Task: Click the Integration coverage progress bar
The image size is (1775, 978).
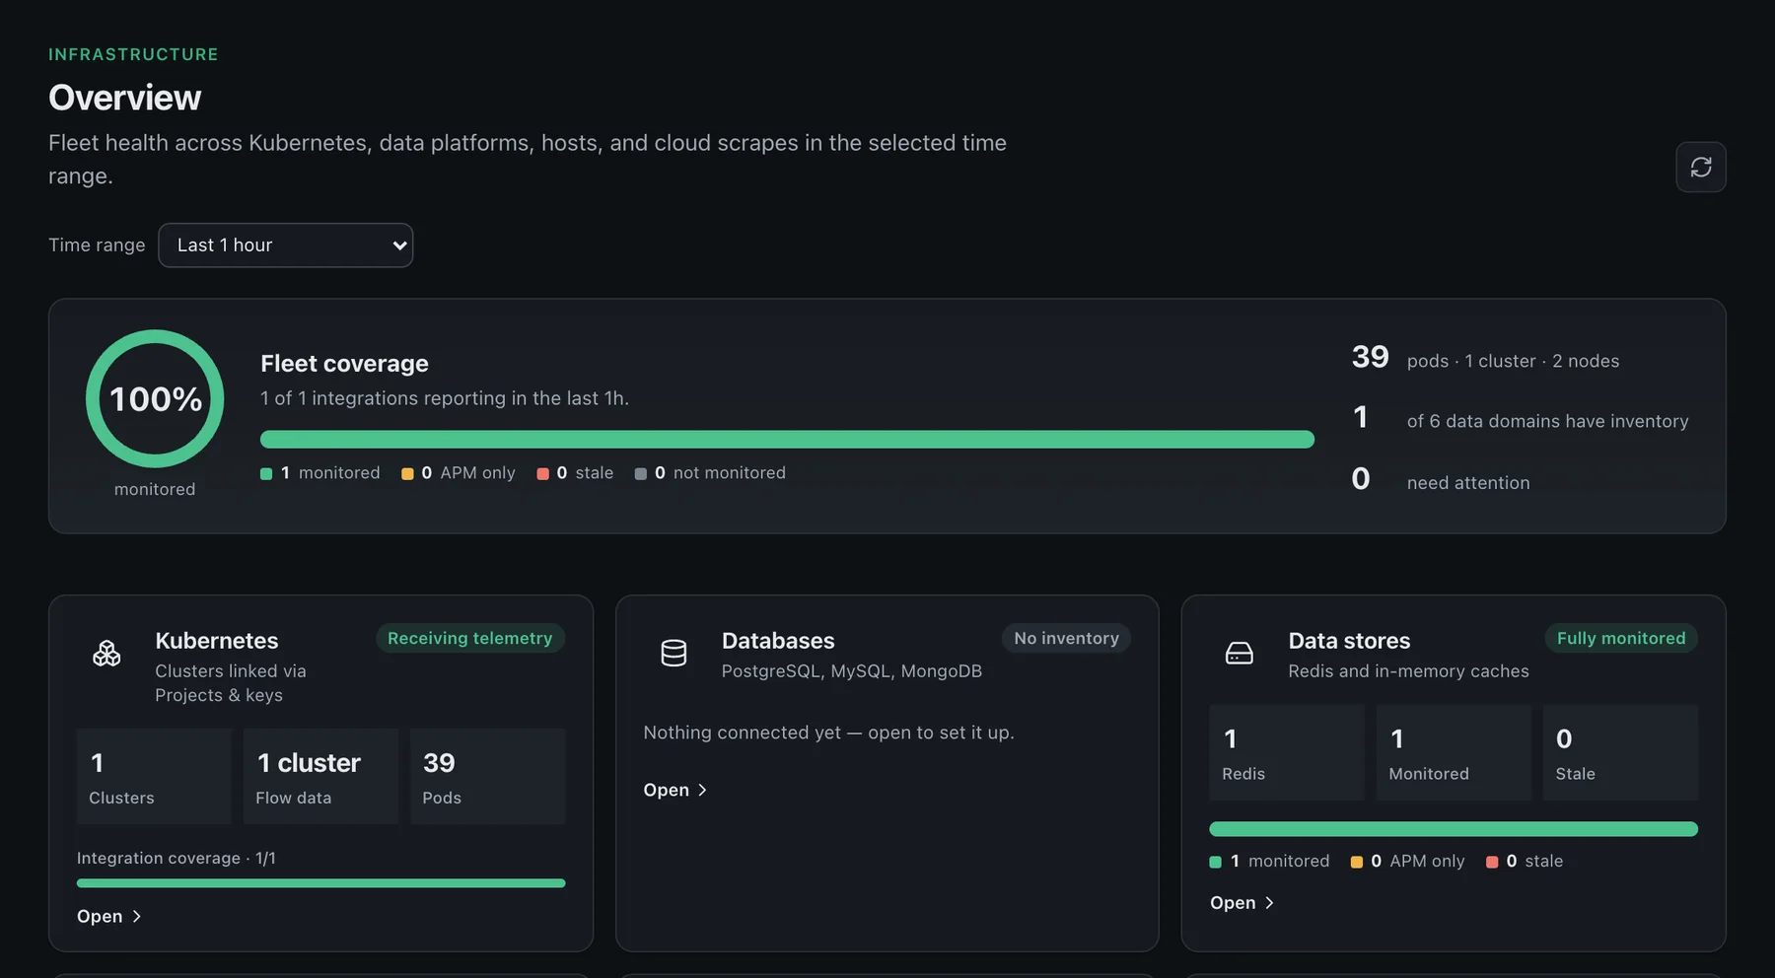Action: (x=321, y=883)
